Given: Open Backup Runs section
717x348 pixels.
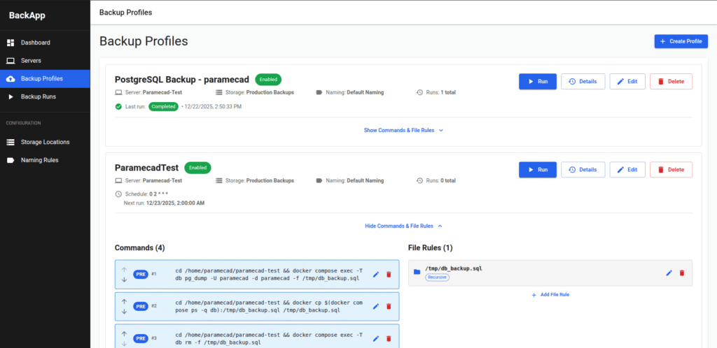Looking at the screenshot, I should 38,96.
